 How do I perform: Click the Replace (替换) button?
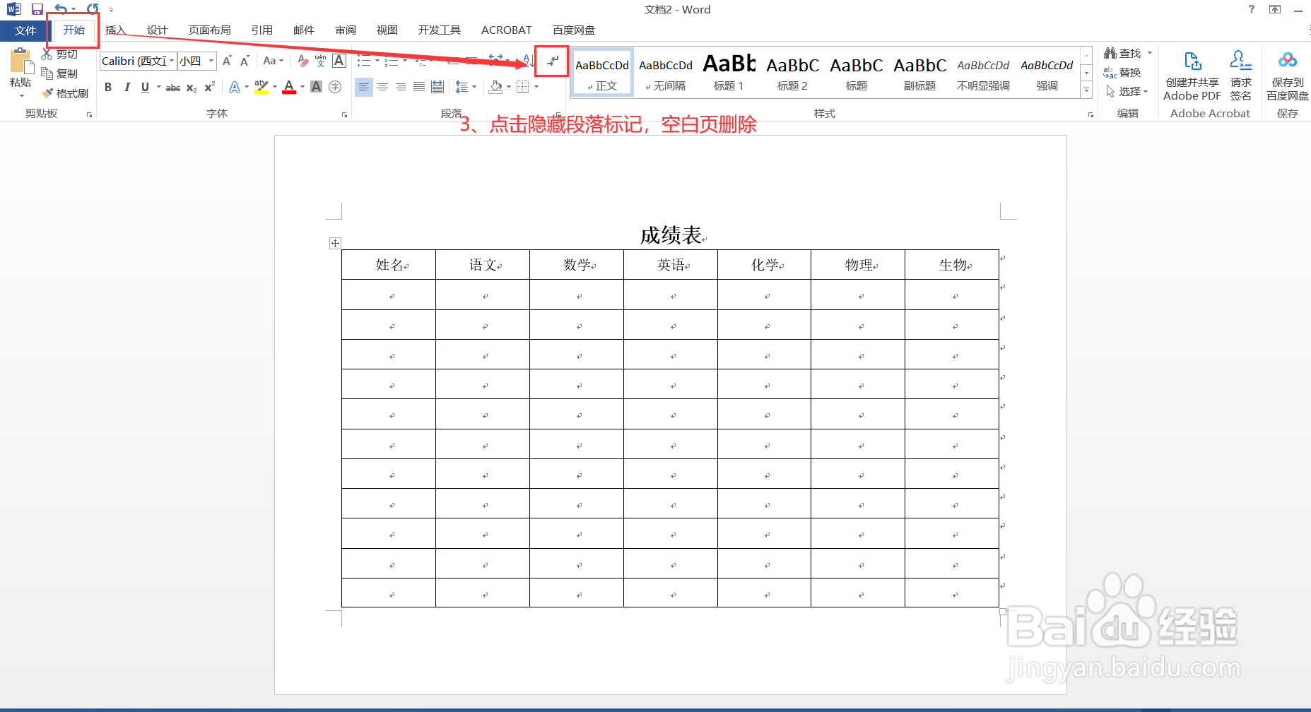pyautogui.click(x=1122, y=73)
